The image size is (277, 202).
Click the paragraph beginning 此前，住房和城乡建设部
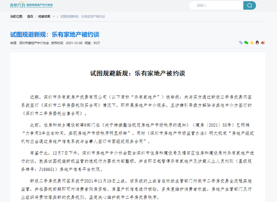coord(137,133)
